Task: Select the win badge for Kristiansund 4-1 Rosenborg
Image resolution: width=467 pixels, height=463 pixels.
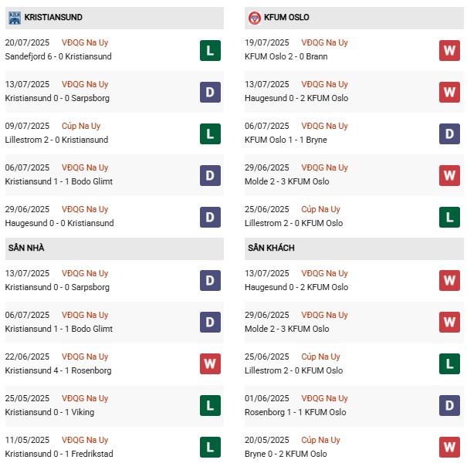Action: pyautogui.click(x=210, y=364)
